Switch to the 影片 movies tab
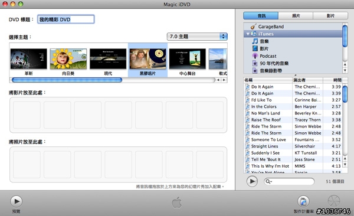The width and height of the screenshot is (354, 216). pyautogui.click(x=330, y=15)
